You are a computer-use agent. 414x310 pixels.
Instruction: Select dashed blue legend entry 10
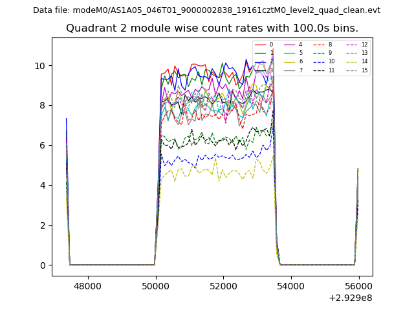pyautogui.click(x=323, y=61)
